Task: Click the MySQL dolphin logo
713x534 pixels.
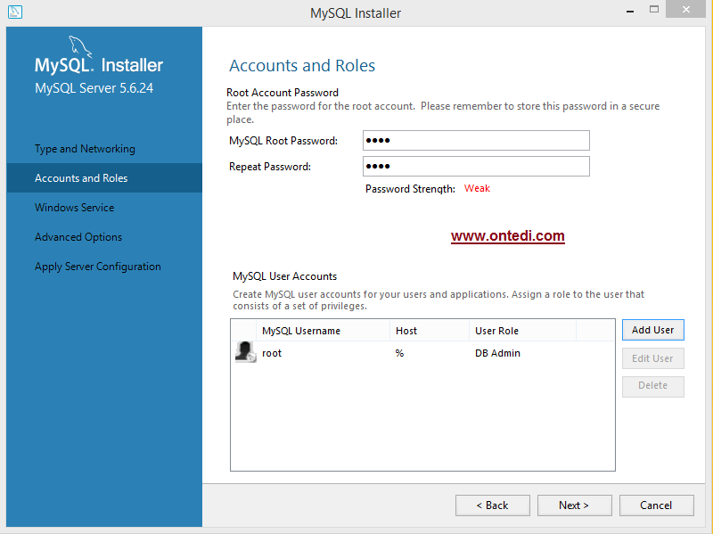Action: point(80,47)
